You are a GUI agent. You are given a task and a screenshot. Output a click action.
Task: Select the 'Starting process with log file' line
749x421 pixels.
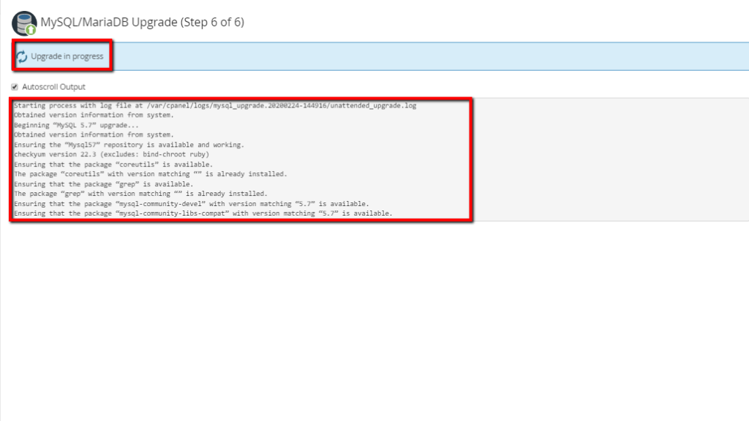tap(215, 105)
